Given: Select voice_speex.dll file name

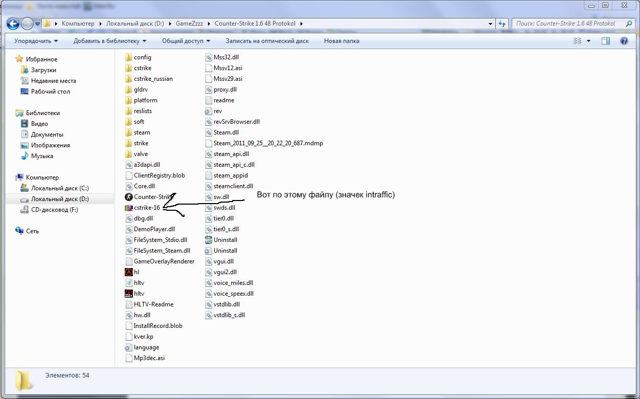Looking at the screenshot, I should pos(234,294).
